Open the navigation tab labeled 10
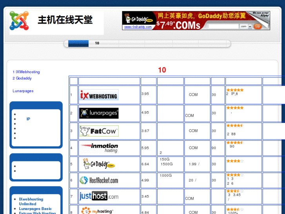The height and width of the screenshot is (214, 285). (x=97, y=43)
